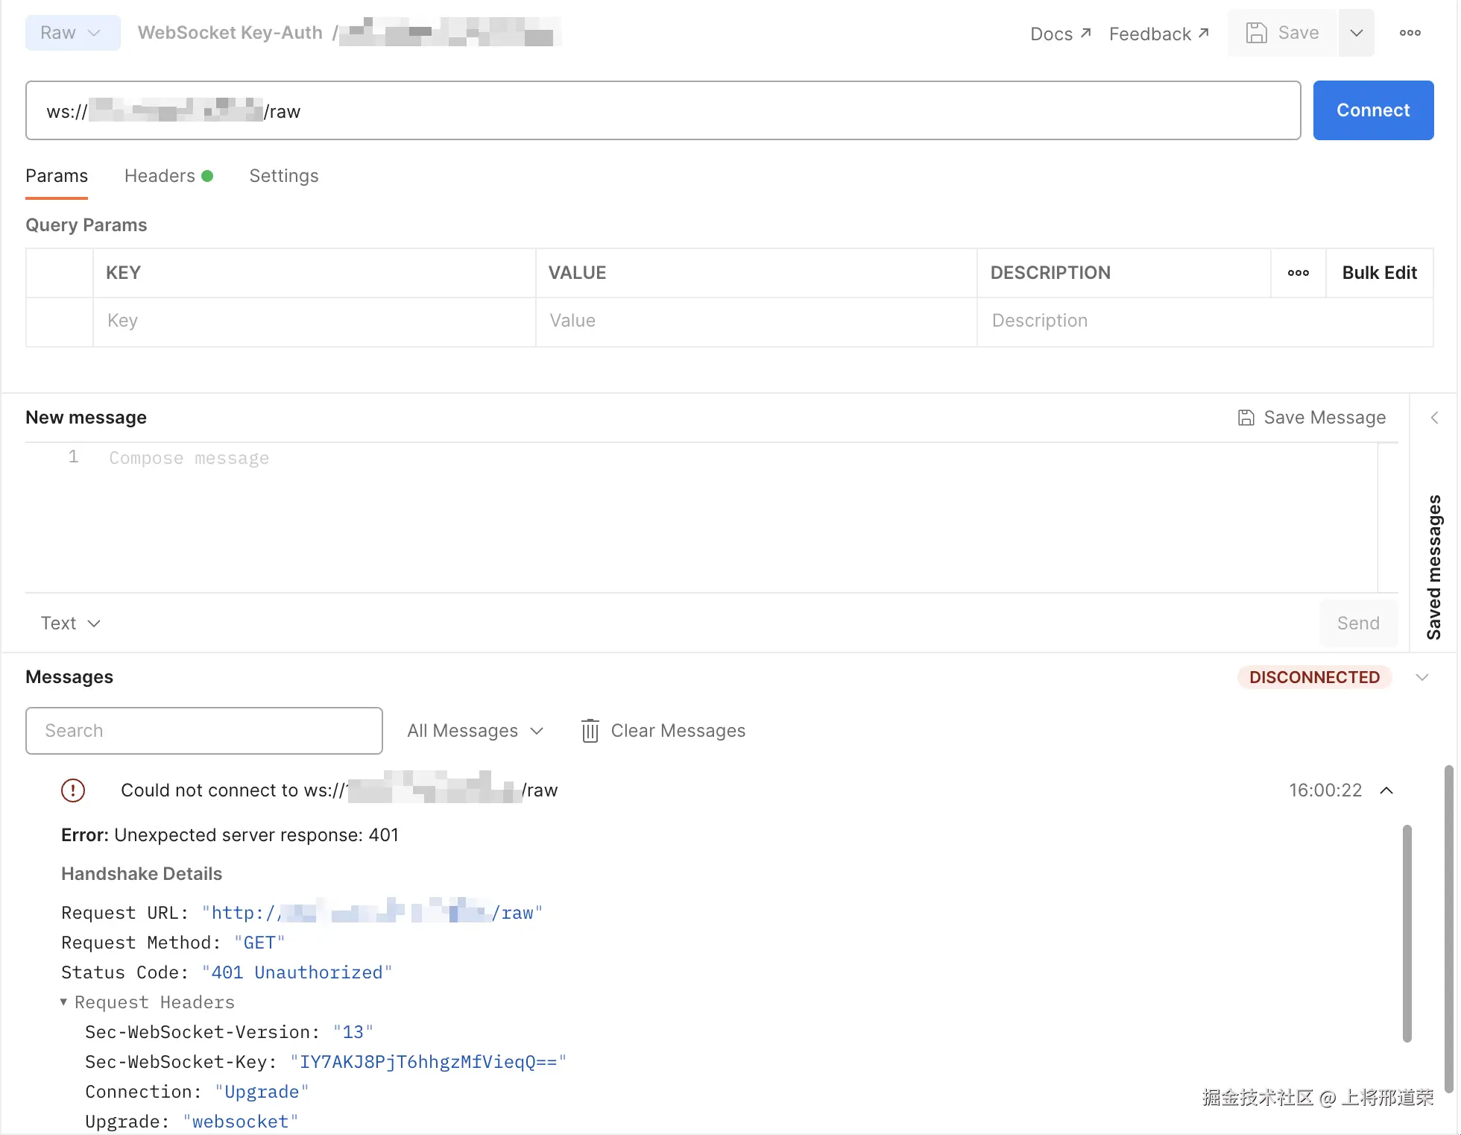The width and height of the screenshot is (1461, 1135).
Task: Collapse the Request Headers disclosure triangle
Action: click(x=64, y=1002)
